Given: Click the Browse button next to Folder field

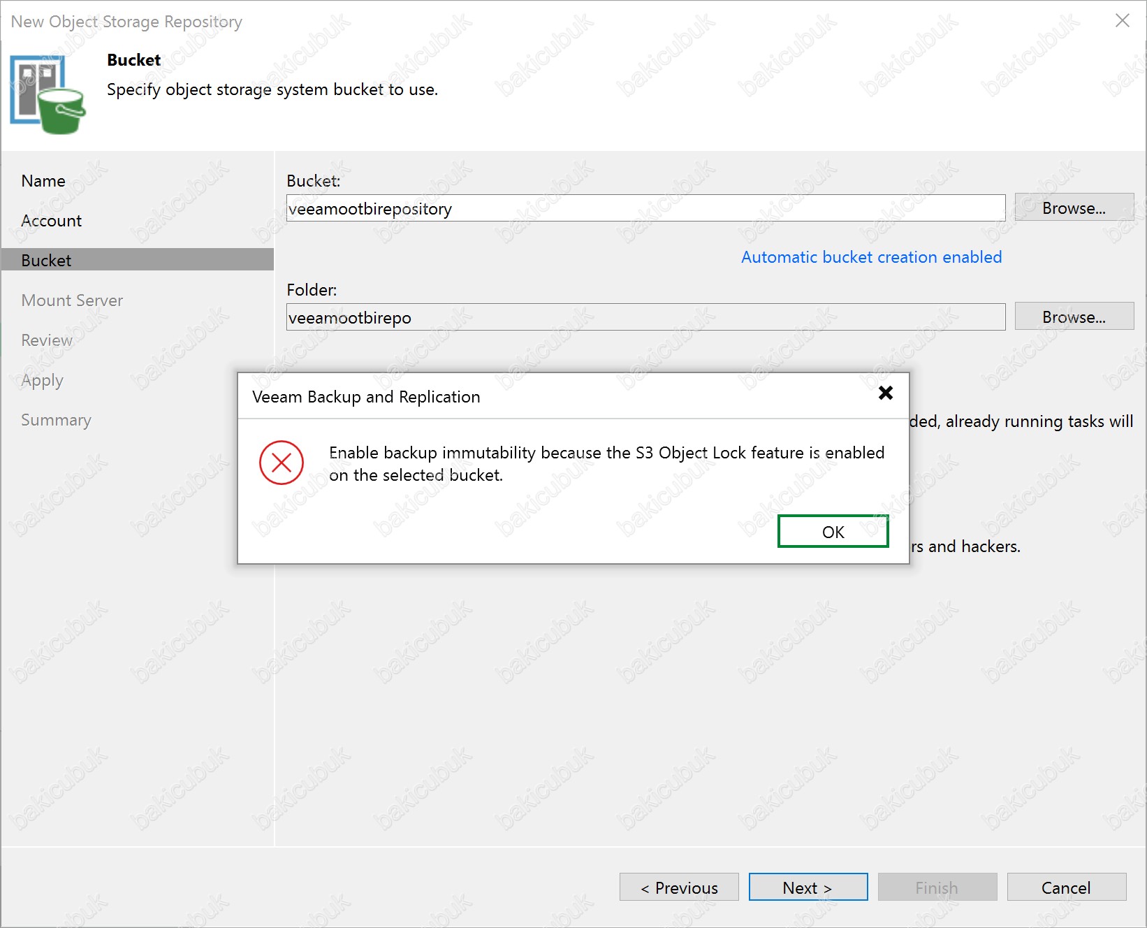Looking at the screenshot, I should pos(1074,317).
